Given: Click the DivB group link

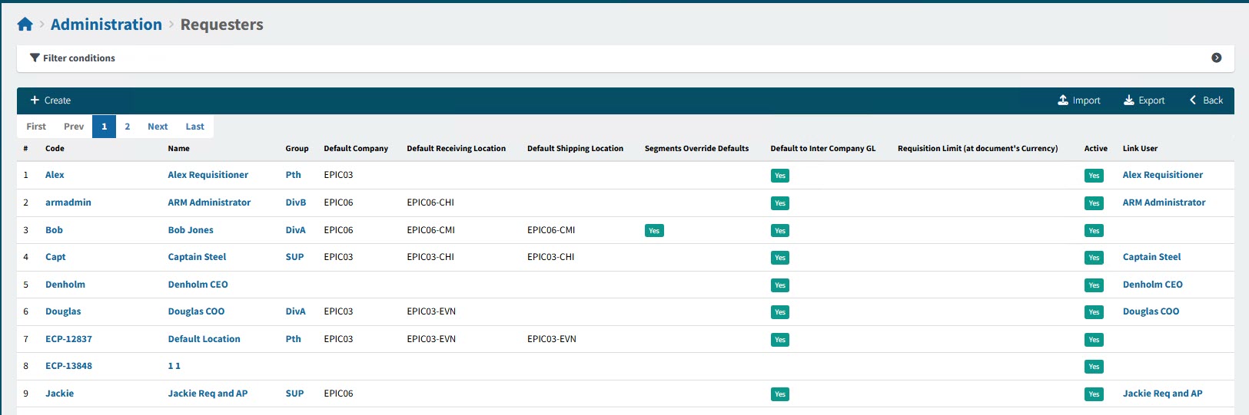Looking at the screenshot, I should (295, 203).
